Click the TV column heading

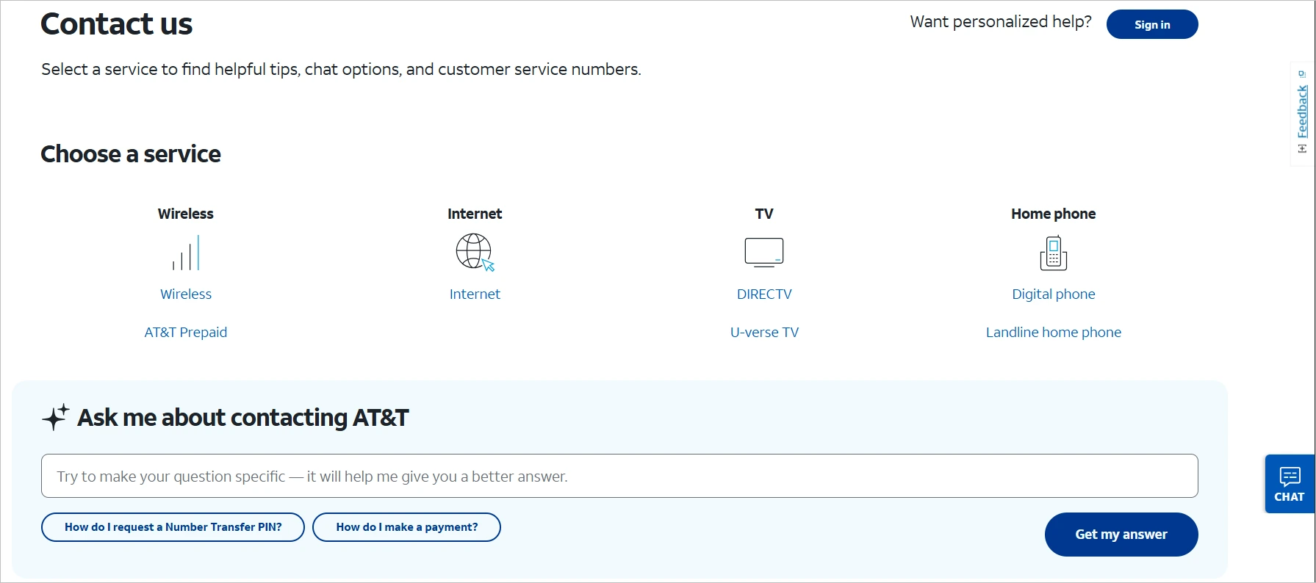[x=764, y=214]
